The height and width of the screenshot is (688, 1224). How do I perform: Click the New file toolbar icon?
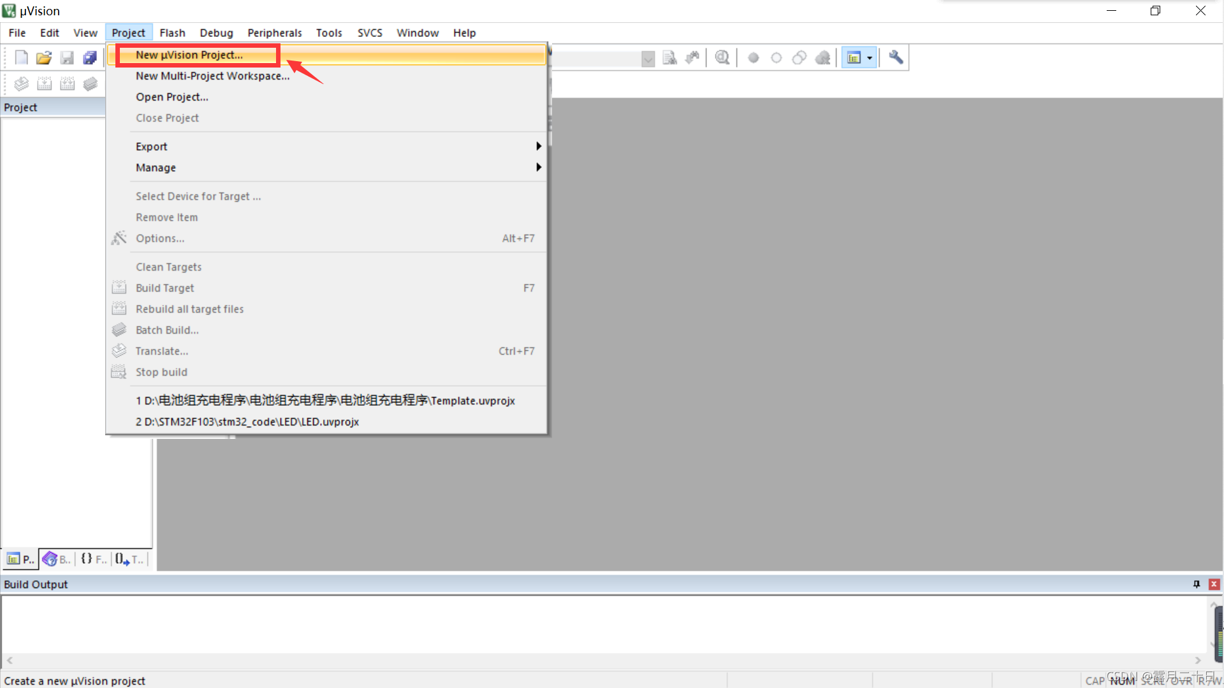[21, 58]
